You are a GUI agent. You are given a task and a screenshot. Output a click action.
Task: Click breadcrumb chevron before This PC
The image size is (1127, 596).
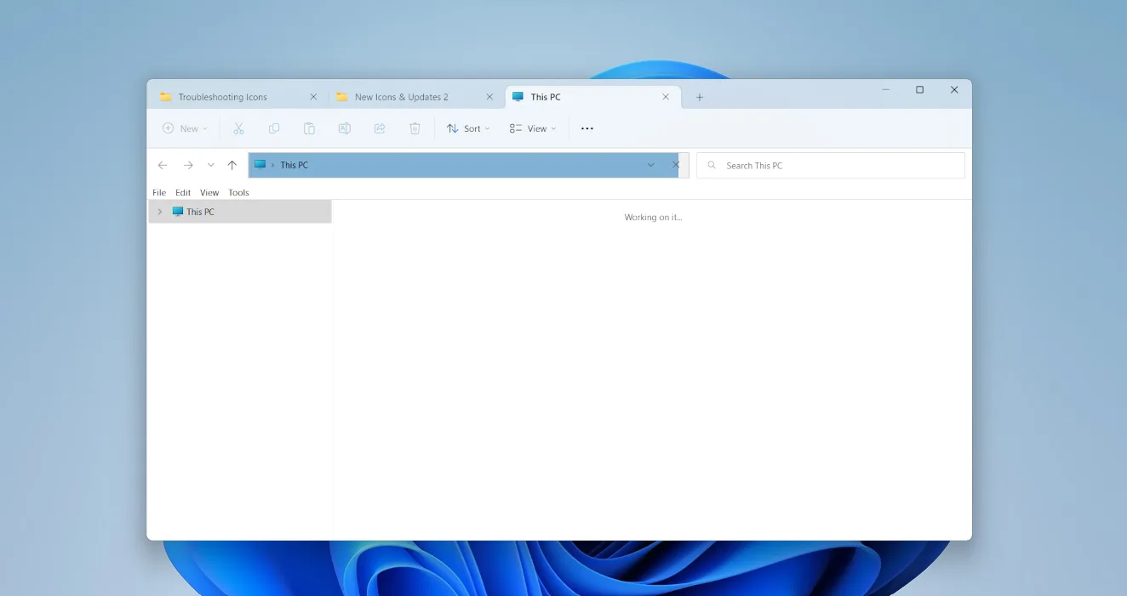tap(273, 165)
